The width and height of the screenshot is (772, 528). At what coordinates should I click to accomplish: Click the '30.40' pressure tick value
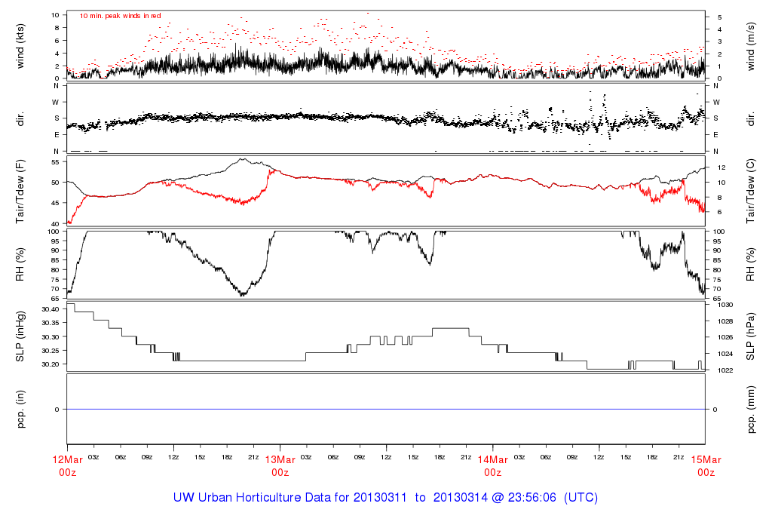pyautogui.click(x=51, y=309)
